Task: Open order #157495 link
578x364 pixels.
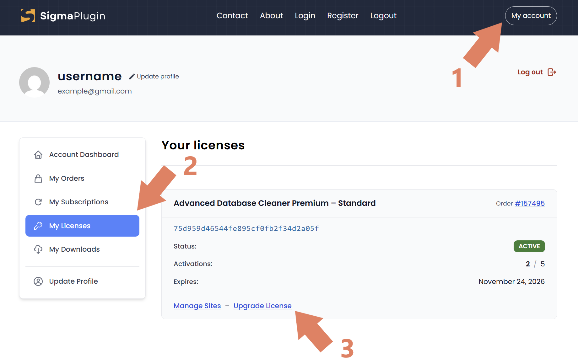Action: 530,203
